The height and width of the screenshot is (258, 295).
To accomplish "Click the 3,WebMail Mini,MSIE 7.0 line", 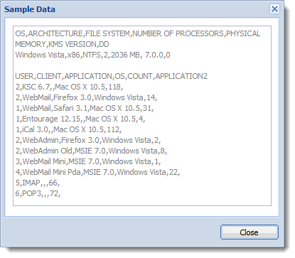I will [88, 161].
